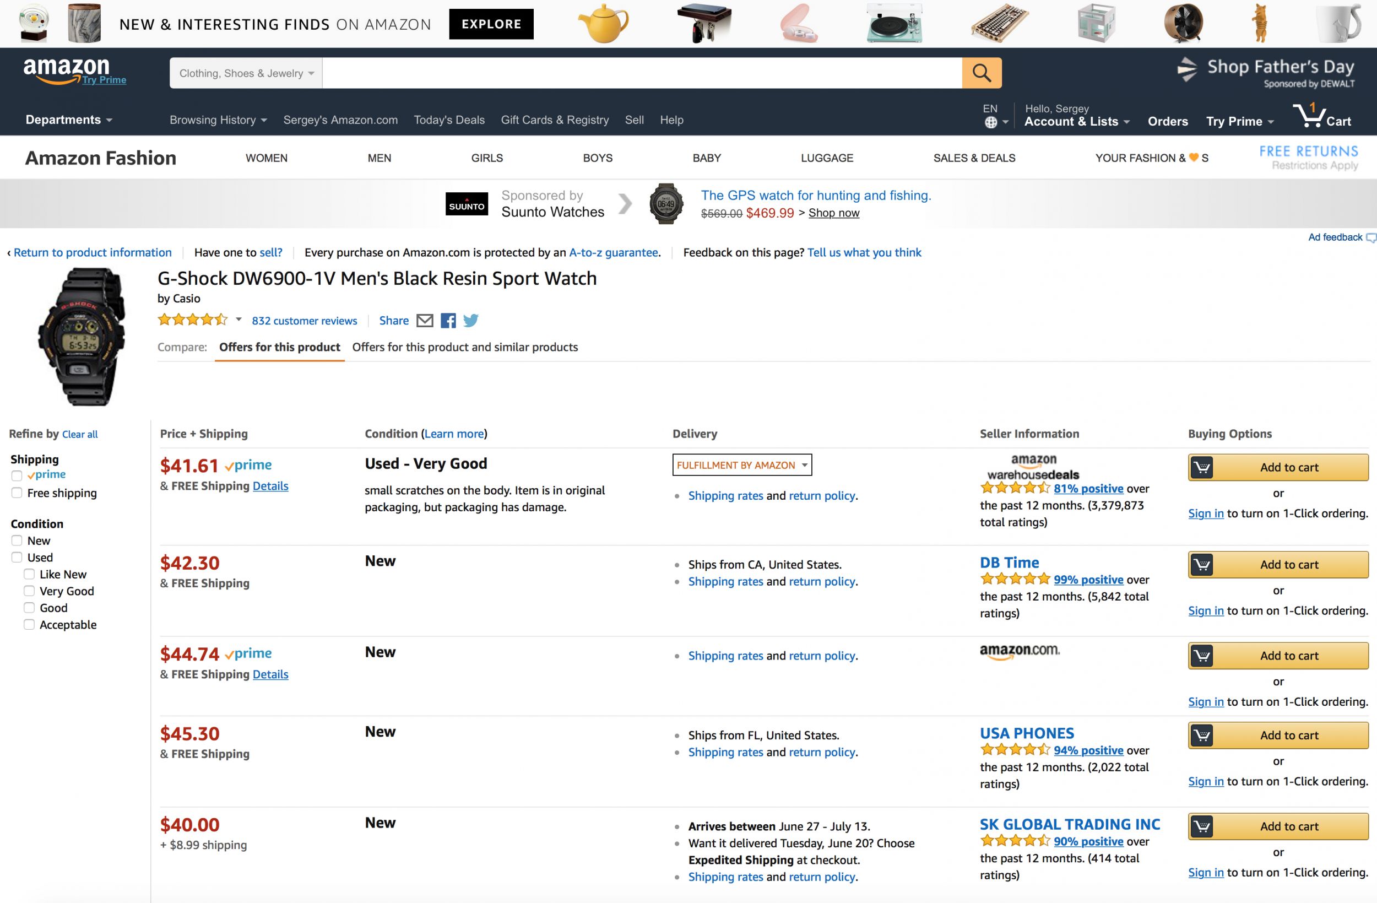The height and width of the screenshot is (903, 1377).
Task: Add the $41.61 Used offer to cart
Action: pos(1278,467)
